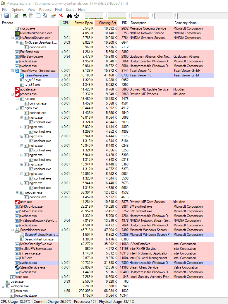
Task: Click the Save toolbar icon
Action: tap(7, 16)
